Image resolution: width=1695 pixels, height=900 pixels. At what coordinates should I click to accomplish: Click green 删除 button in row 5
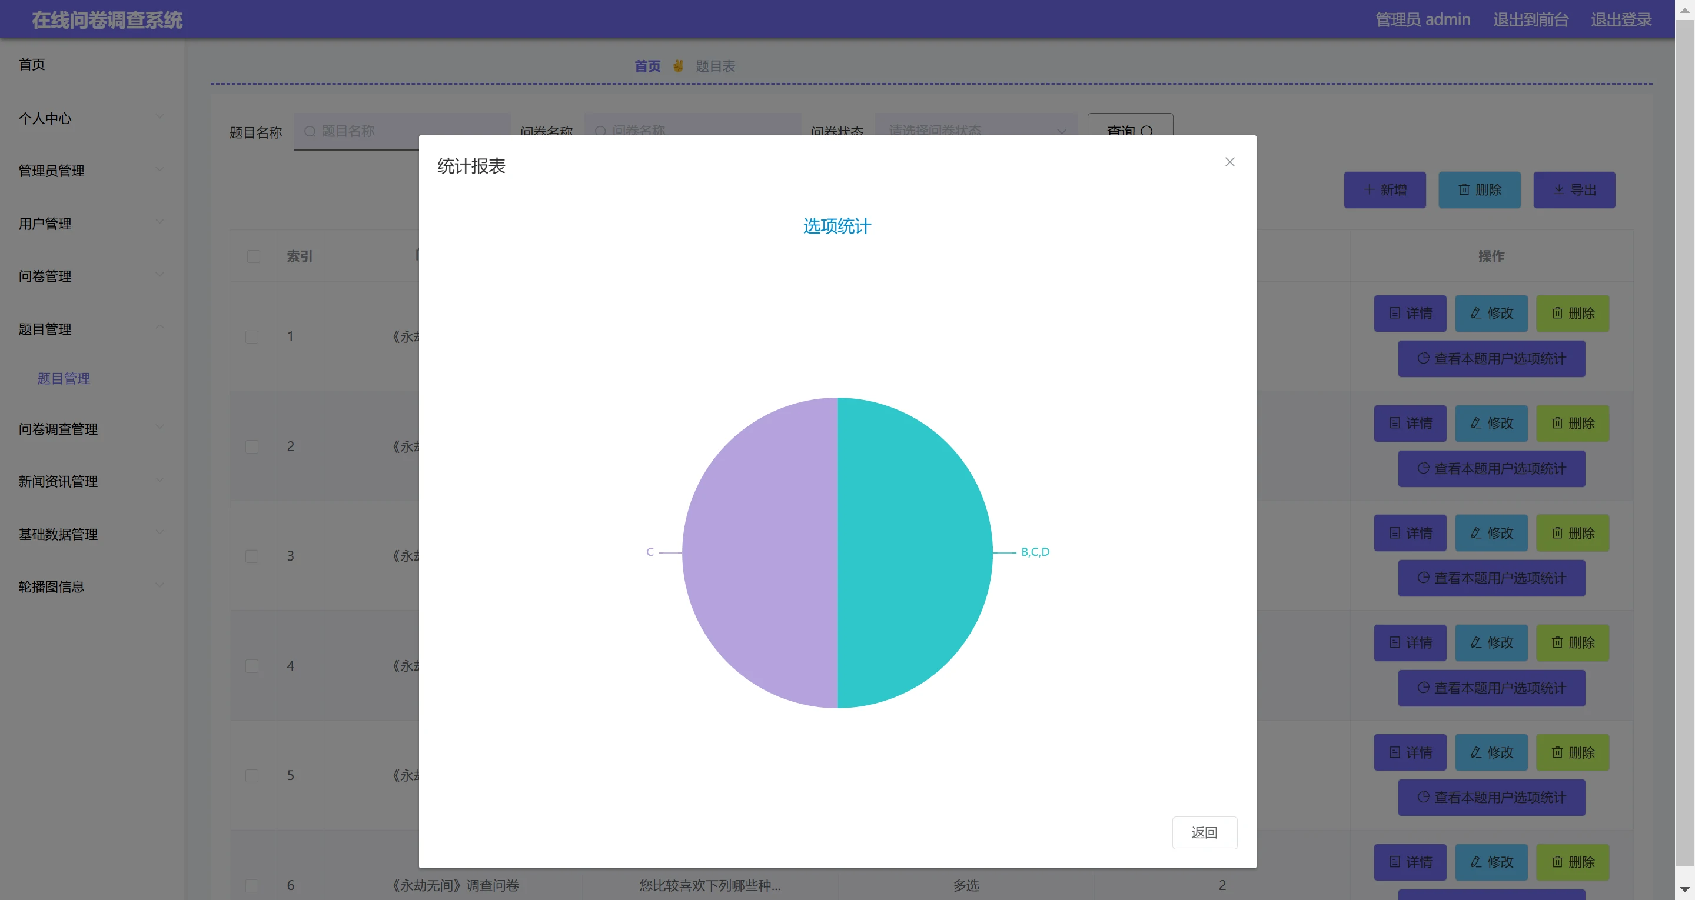[x=1572, y=752]
